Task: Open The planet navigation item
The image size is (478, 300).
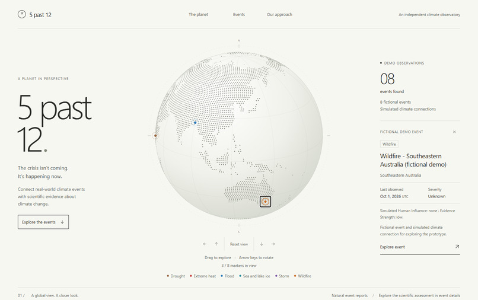Action: pyautogui.click(x=198, y=14)
